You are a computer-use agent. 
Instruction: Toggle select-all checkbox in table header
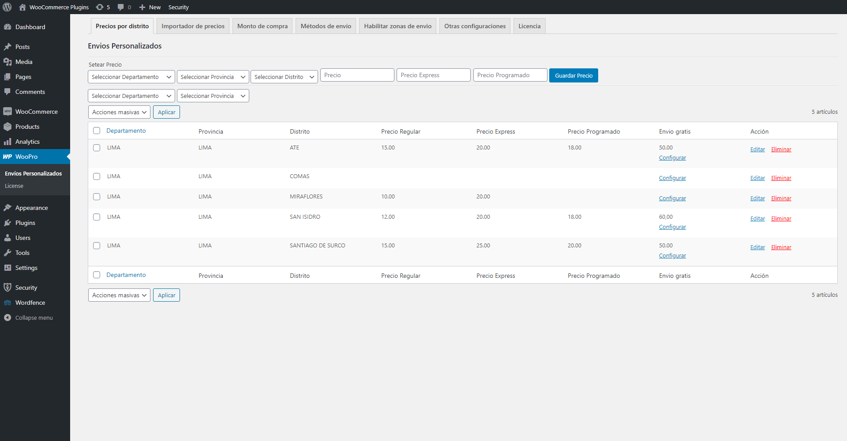[97, 131]
